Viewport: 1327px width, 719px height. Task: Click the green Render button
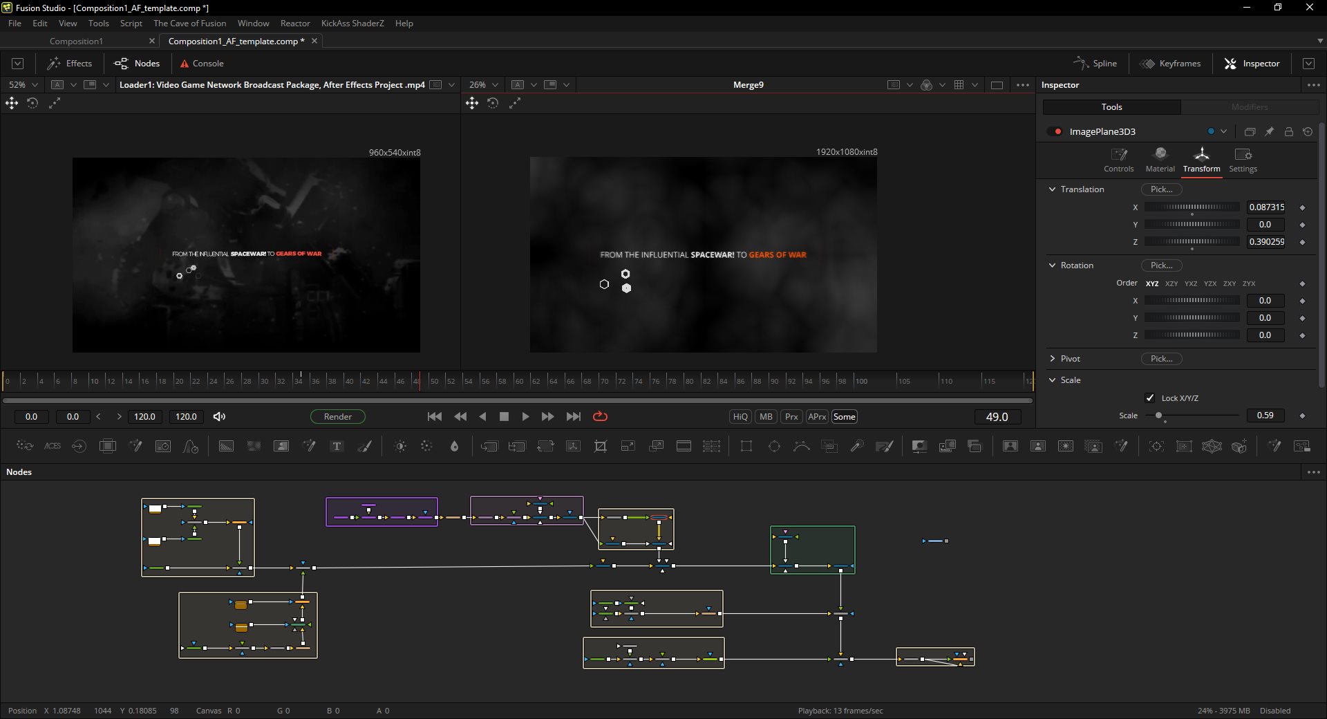pyautogui.click(x=338, y=416)
